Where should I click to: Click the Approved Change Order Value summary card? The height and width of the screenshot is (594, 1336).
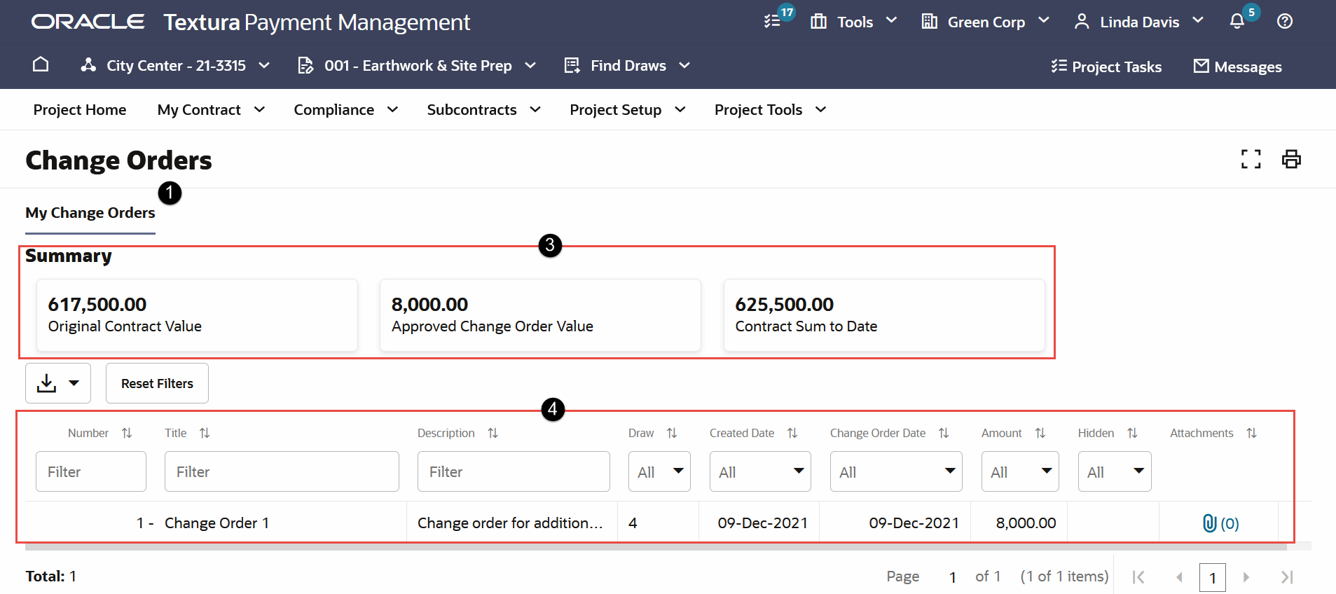(540, 315)
